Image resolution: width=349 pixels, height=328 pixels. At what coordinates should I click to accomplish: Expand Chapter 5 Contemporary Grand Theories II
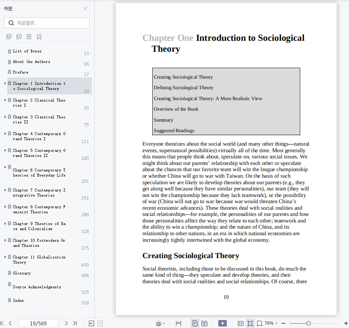(x=5, y=150)
